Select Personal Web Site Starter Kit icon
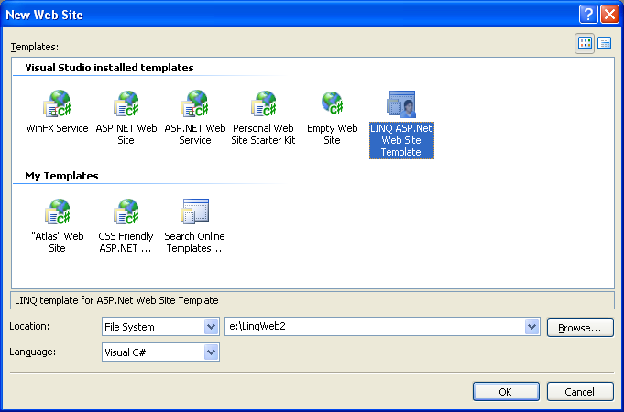This screenshot has width=624, height=412. point(264,103)
